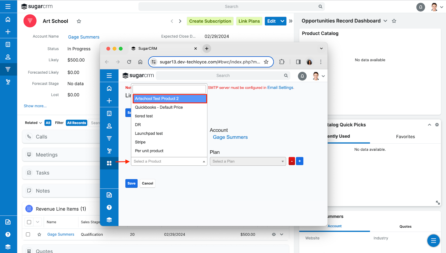Click Cancel button in popup
This screenshot has height=253, width=446.
(147, 183)
